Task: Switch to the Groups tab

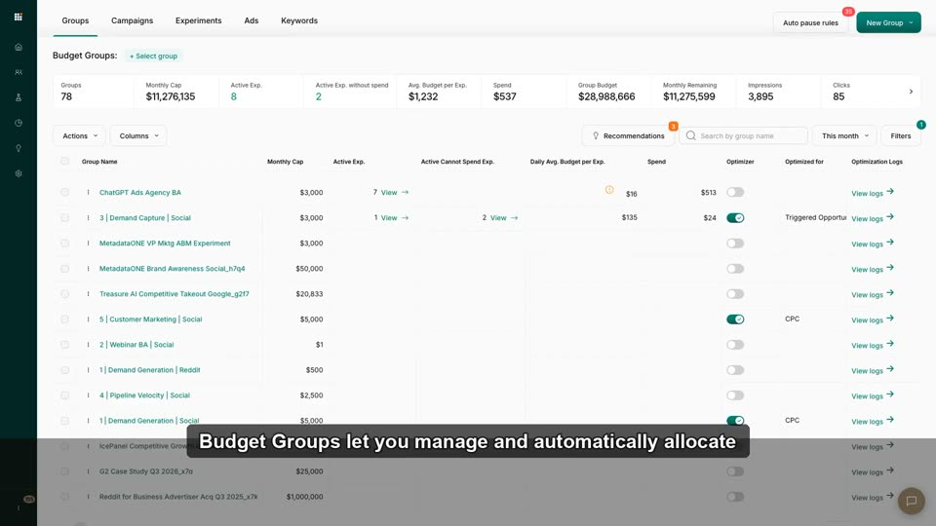Action: [x=75, y=20]
